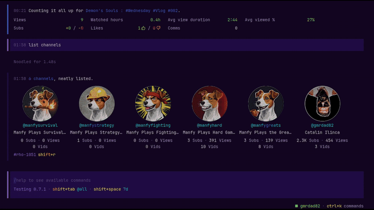Follow the Demon's Souls video title link
This screenshot has width=374, height=210.
point(132,11)
